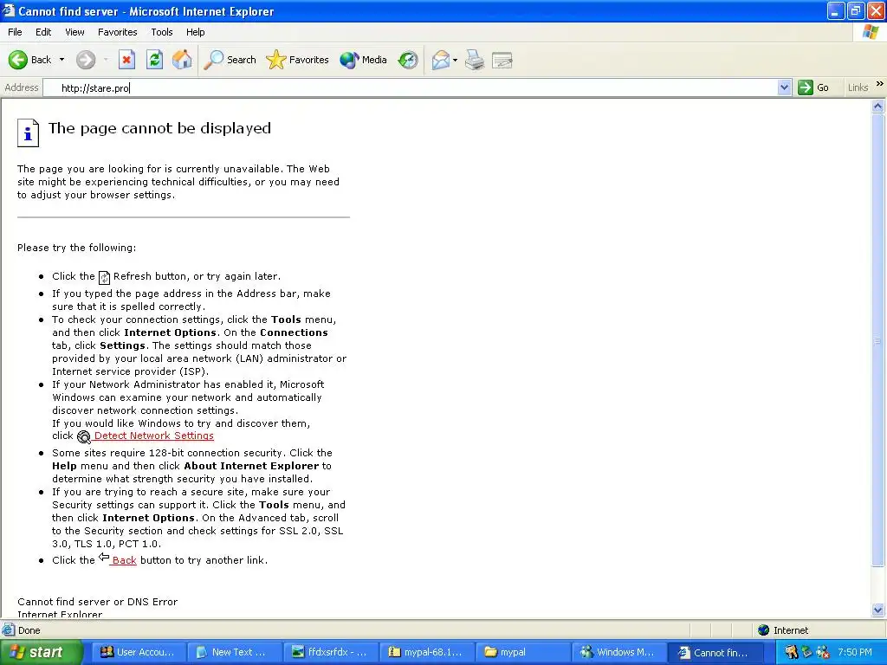
Task: Switch to New Text taskbar window
Action: click(x=234, y=652)
